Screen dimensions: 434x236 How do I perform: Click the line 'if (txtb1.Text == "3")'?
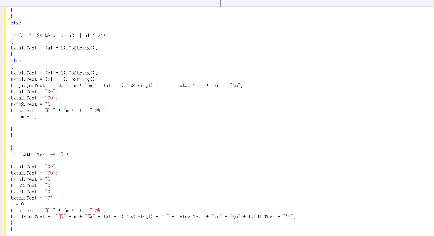click(x=39, y=154)
